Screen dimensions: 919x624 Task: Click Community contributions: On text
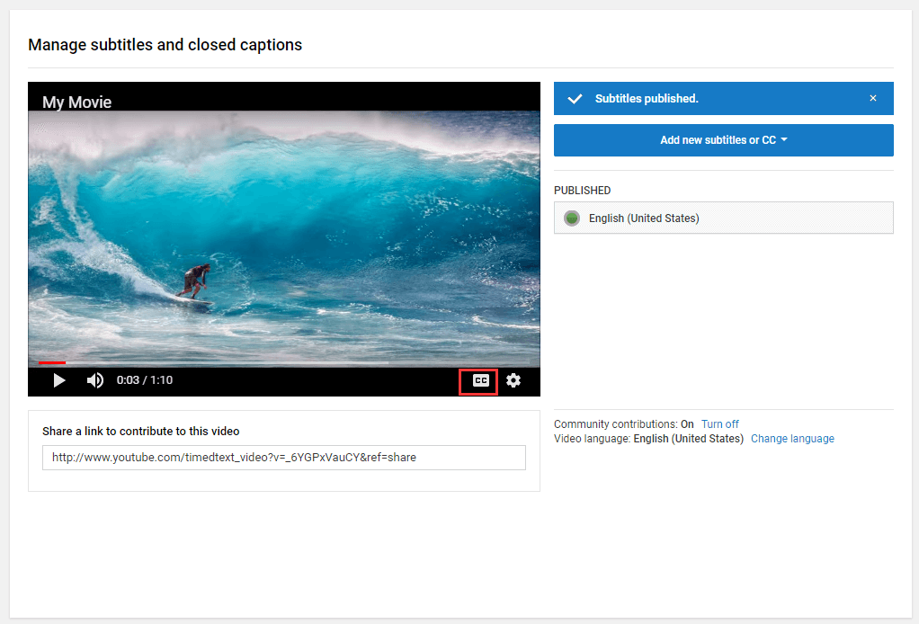(624, 423)
